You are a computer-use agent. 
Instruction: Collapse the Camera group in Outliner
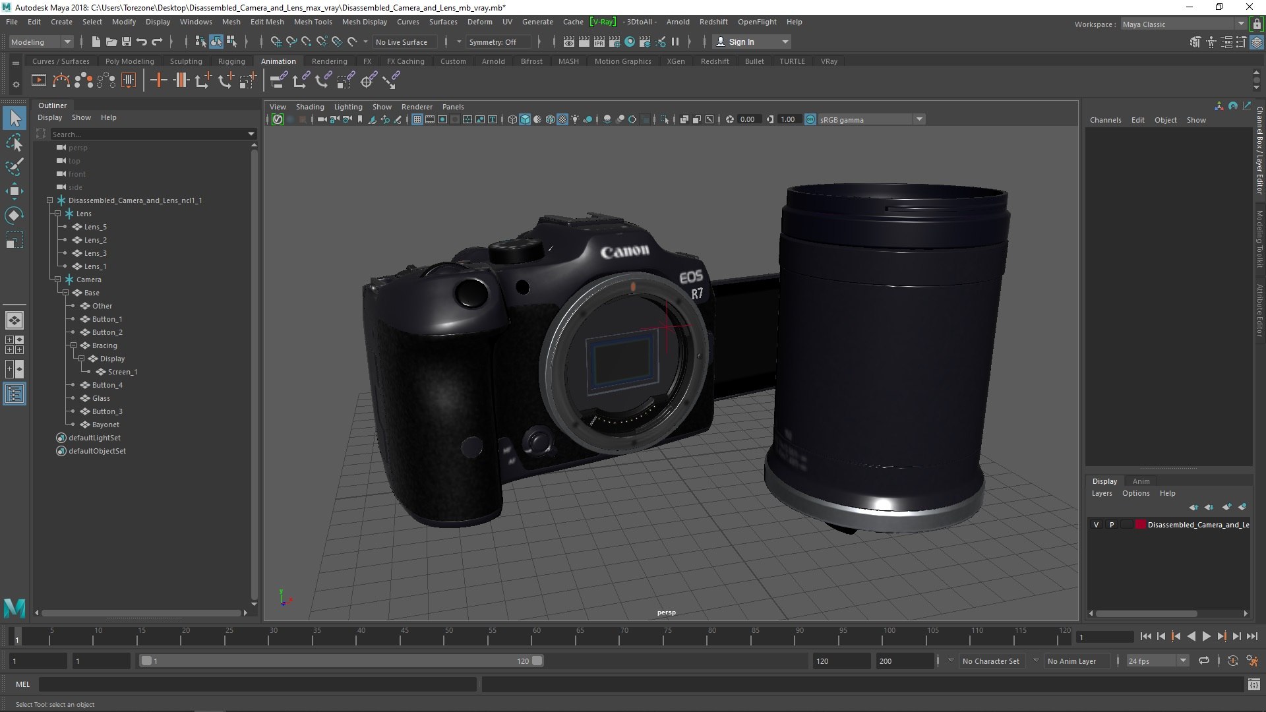point(57,280)
